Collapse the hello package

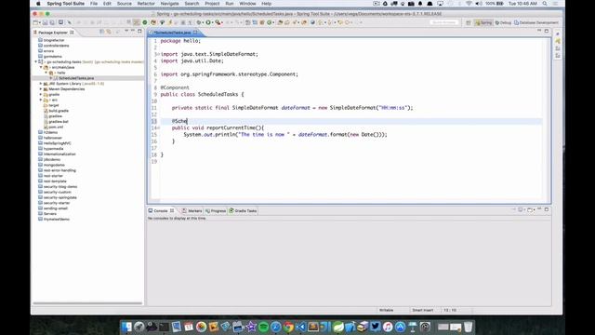pyautogui.click(x=46, y=73)
